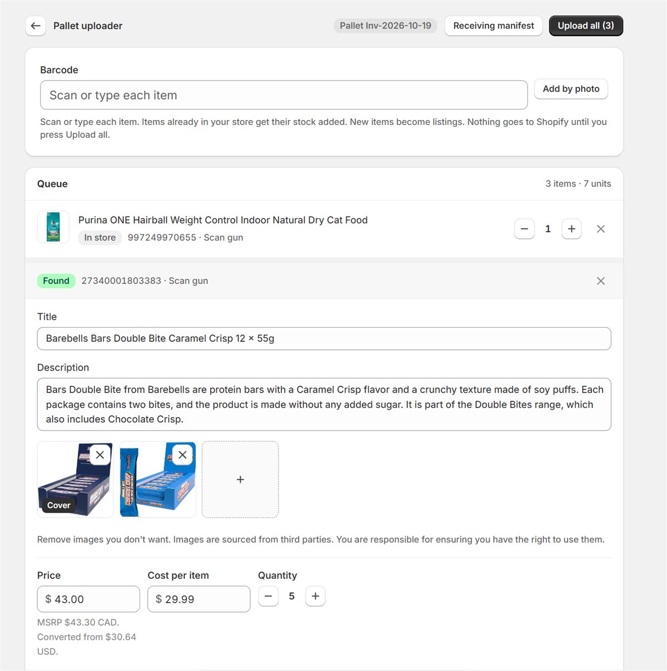Increase Barebells quantity above 5
Viewport: 667px width, 671px height.
pyautogui.click(x=315, y=597)
